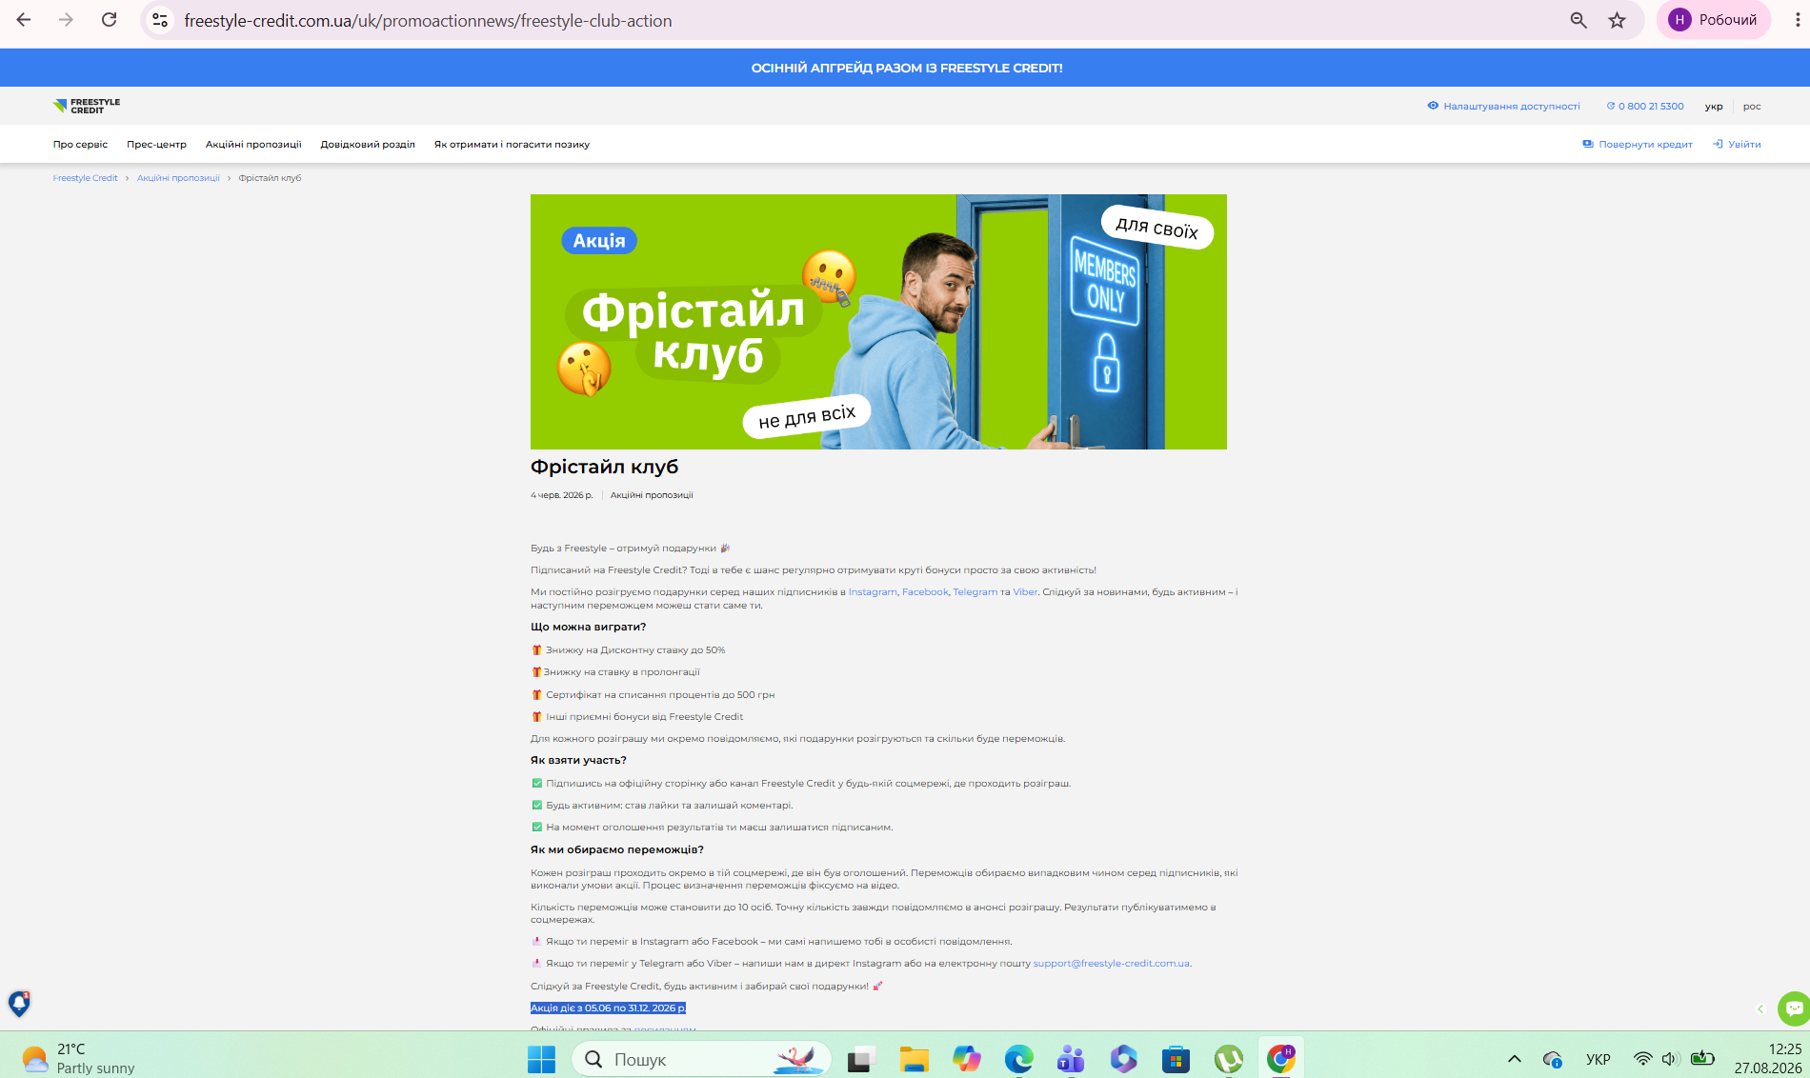Screen dimensions: 1810x1078
Task: Click the Фрістайл клуб page heading
Action: 604,467
